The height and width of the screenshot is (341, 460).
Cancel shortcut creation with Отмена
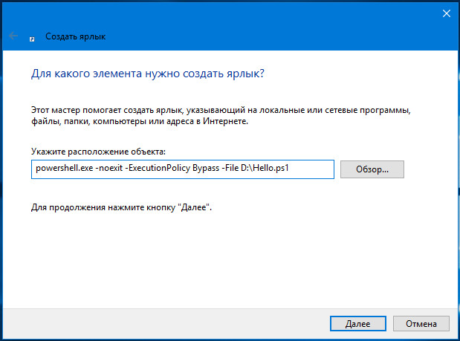click(421, 323)
